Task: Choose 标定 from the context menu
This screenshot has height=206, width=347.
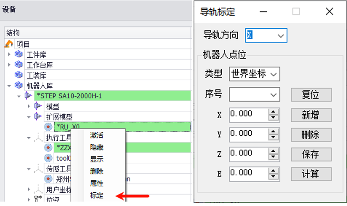Action: point(97,195)
